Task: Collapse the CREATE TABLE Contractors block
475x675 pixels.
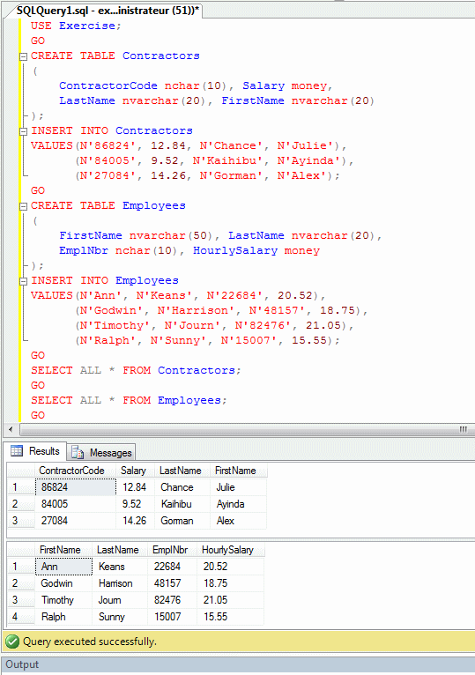Action: pyautogui.click(x=24, y=56)
